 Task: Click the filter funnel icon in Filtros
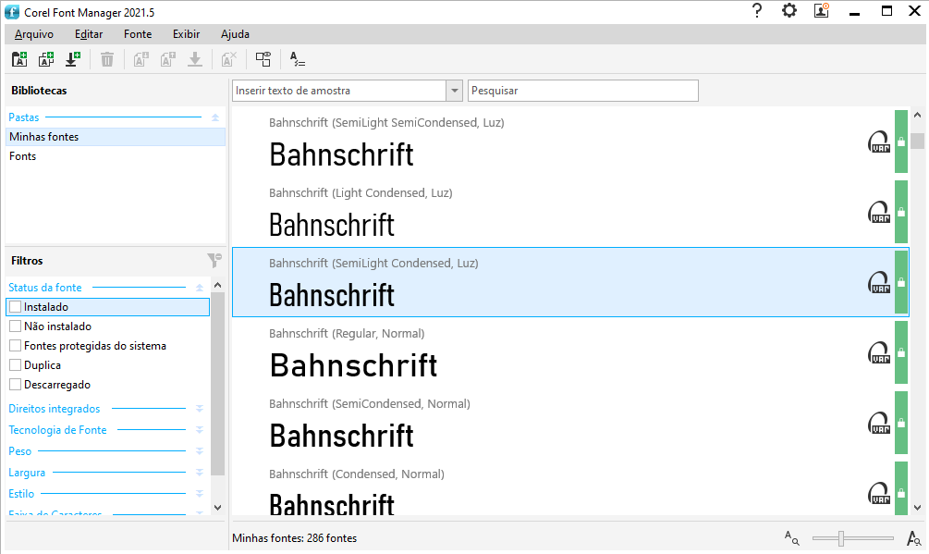214,261
